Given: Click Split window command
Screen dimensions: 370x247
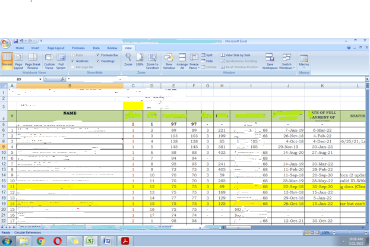Looking at the screenshot, I should tap(207, 55).
